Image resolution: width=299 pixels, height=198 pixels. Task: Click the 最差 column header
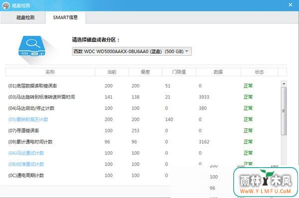[146, 72]
